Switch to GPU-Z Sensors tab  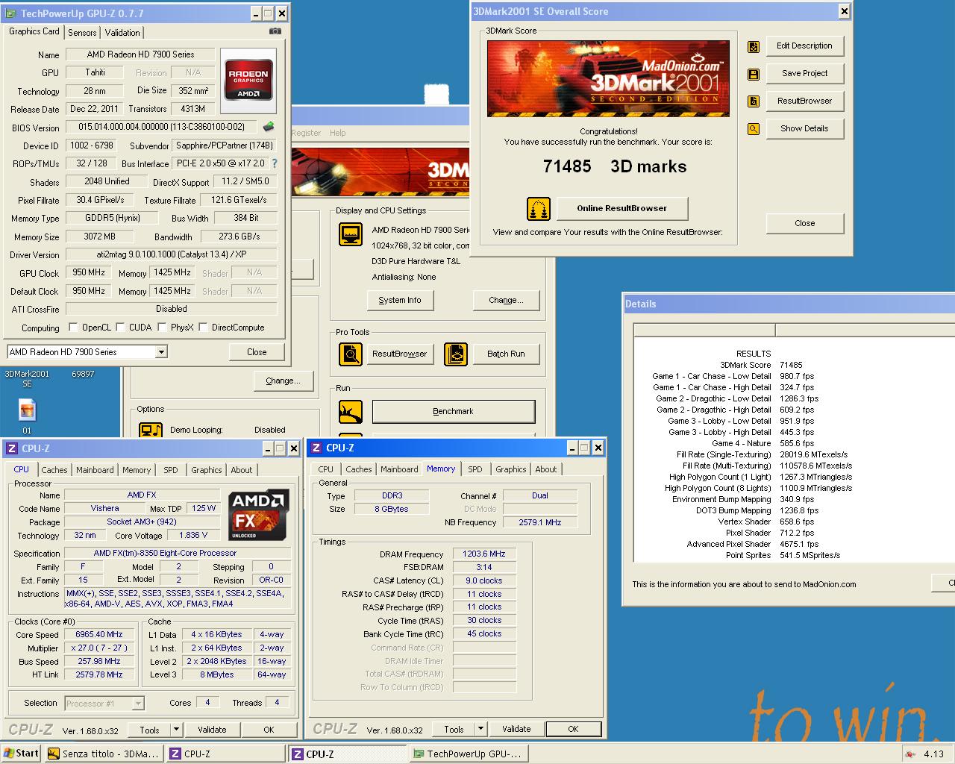click(82, 33)
